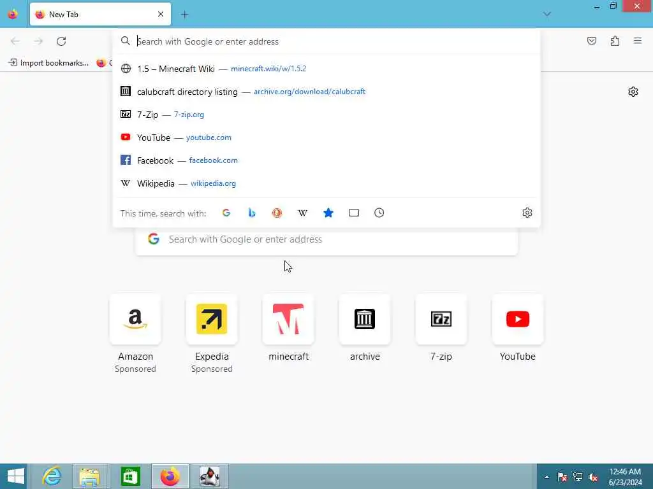The height and width of the screenshot is (489, 653).
Task: Search history with the clock icon
Action: [379, 213]
